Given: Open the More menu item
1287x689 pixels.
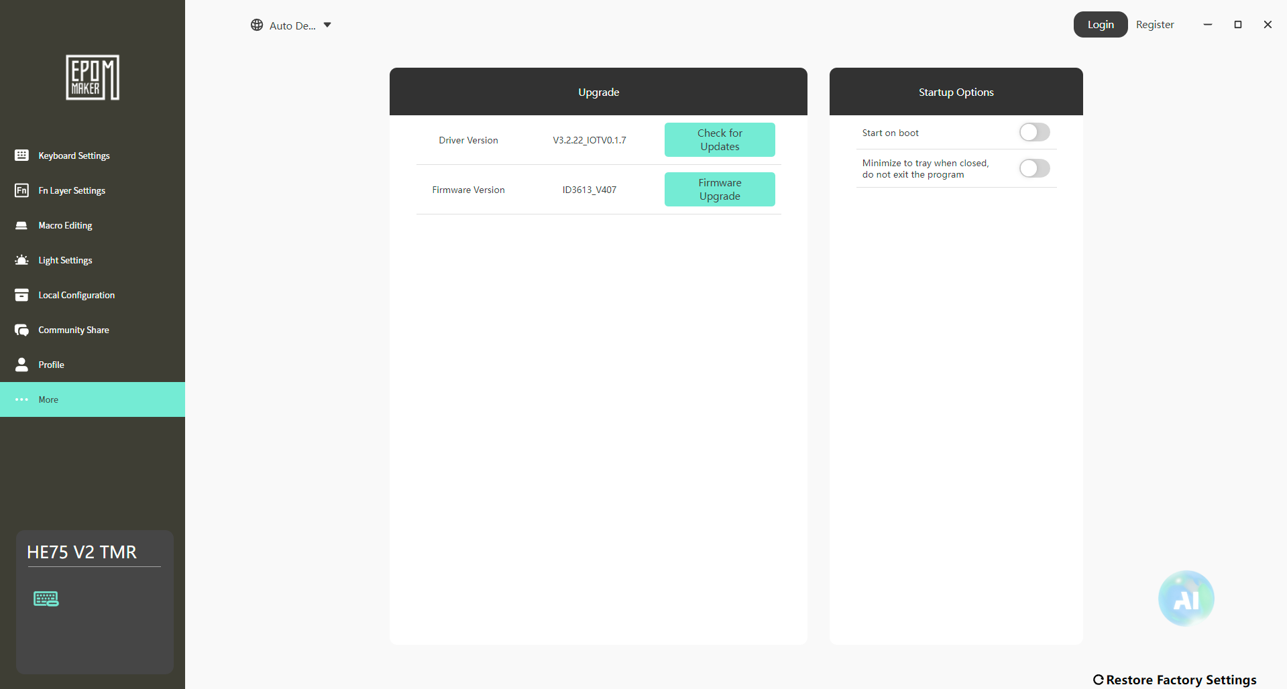Looking at the screenshot, I should click(x=93, y=399).
